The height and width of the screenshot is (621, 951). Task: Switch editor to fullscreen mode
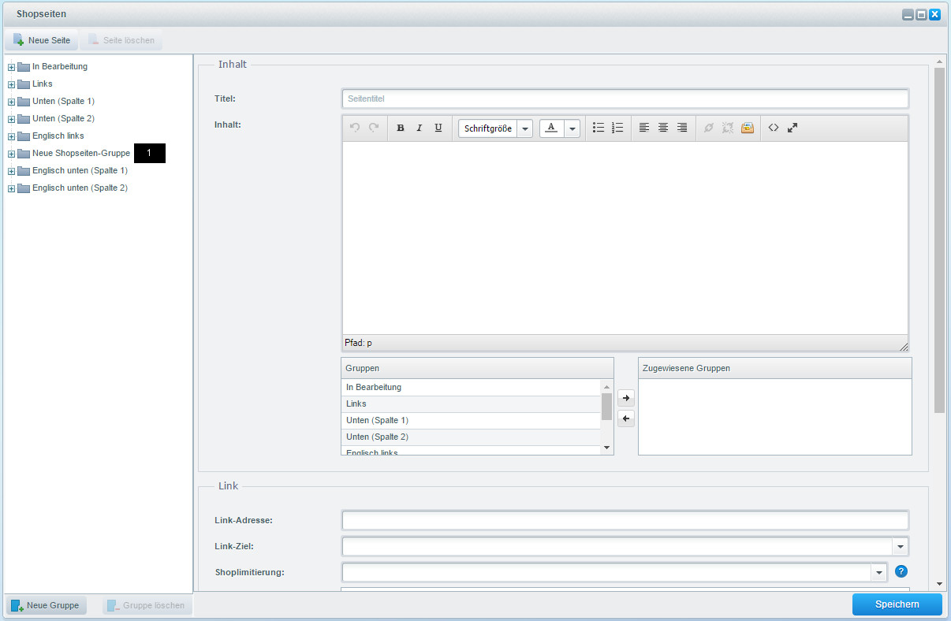click(792, 128)
